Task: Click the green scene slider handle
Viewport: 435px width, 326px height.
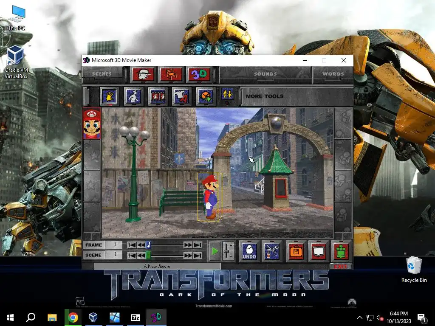Action: [148, 255]
